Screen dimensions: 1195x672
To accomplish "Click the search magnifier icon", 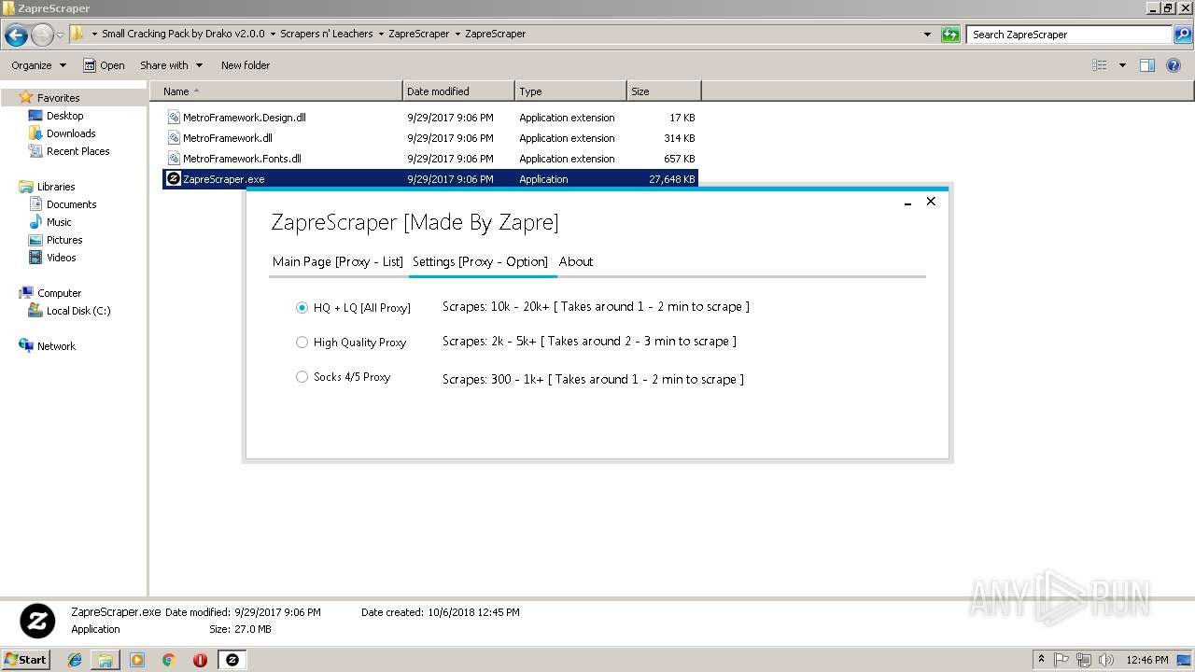I will (x=1183, y=35).
